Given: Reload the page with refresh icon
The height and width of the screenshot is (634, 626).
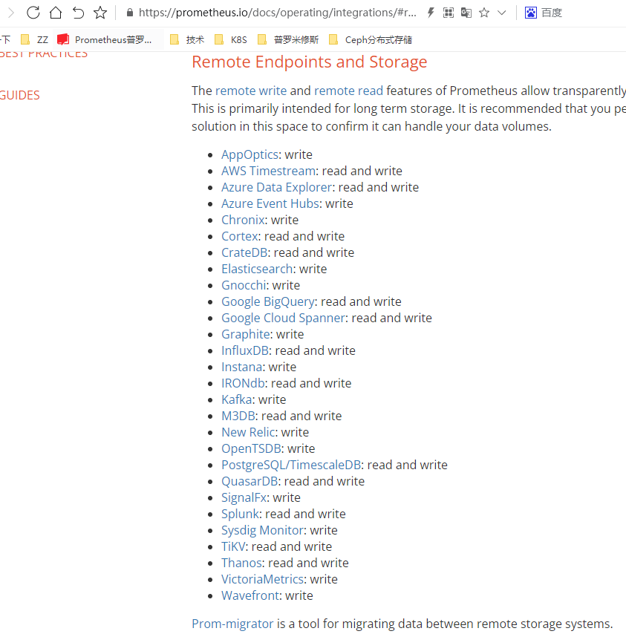Looking at the screenshot, I should tap(33, 13).
